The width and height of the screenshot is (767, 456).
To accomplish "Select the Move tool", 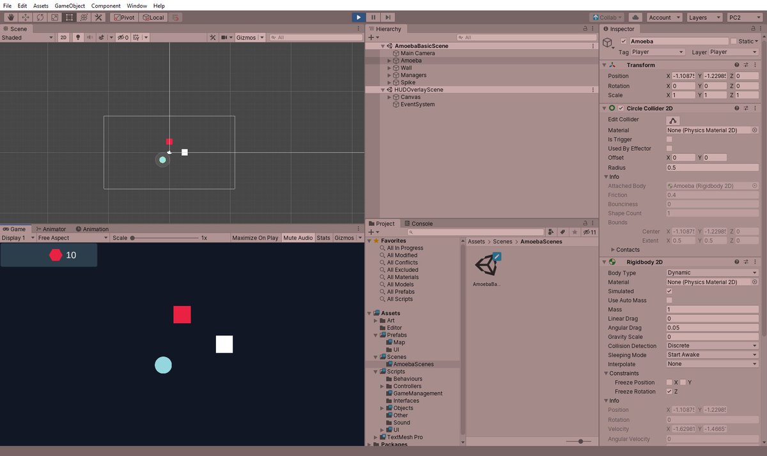I will coord(24,17).
